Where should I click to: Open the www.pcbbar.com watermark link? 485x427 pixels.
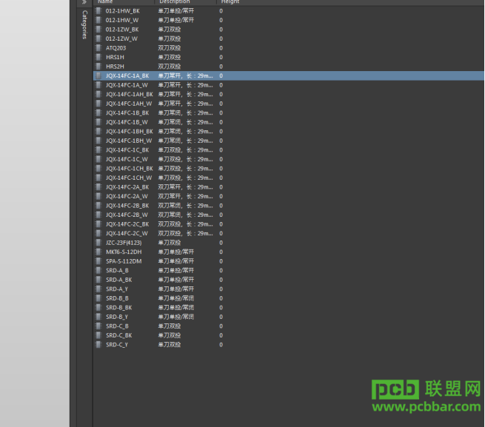click(x=427, y=406)
